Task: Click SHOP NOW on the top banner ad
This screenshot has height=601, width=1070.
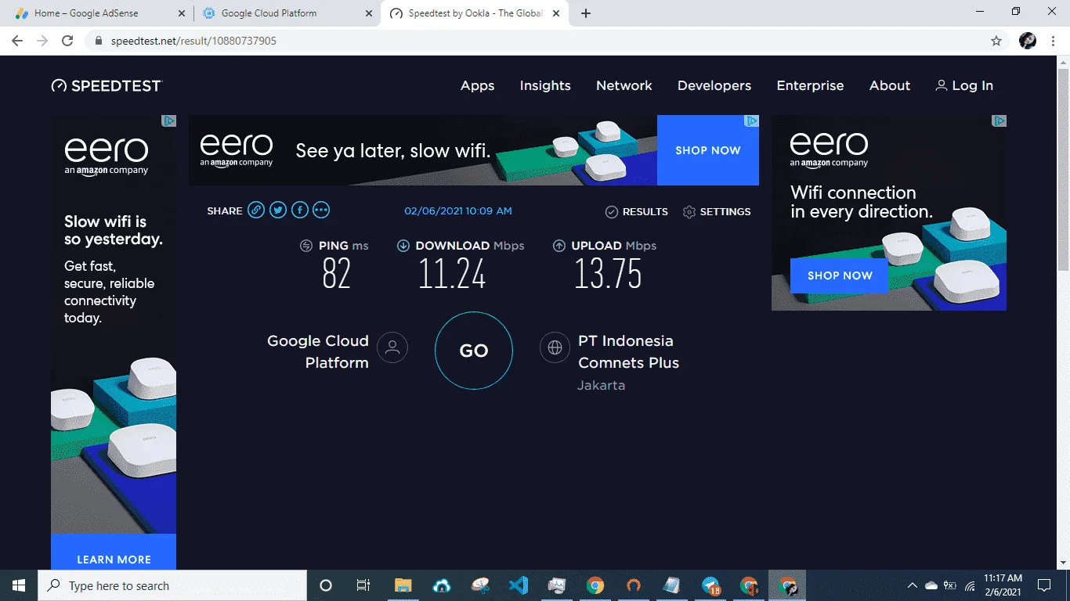Action: tap(708, 150)
